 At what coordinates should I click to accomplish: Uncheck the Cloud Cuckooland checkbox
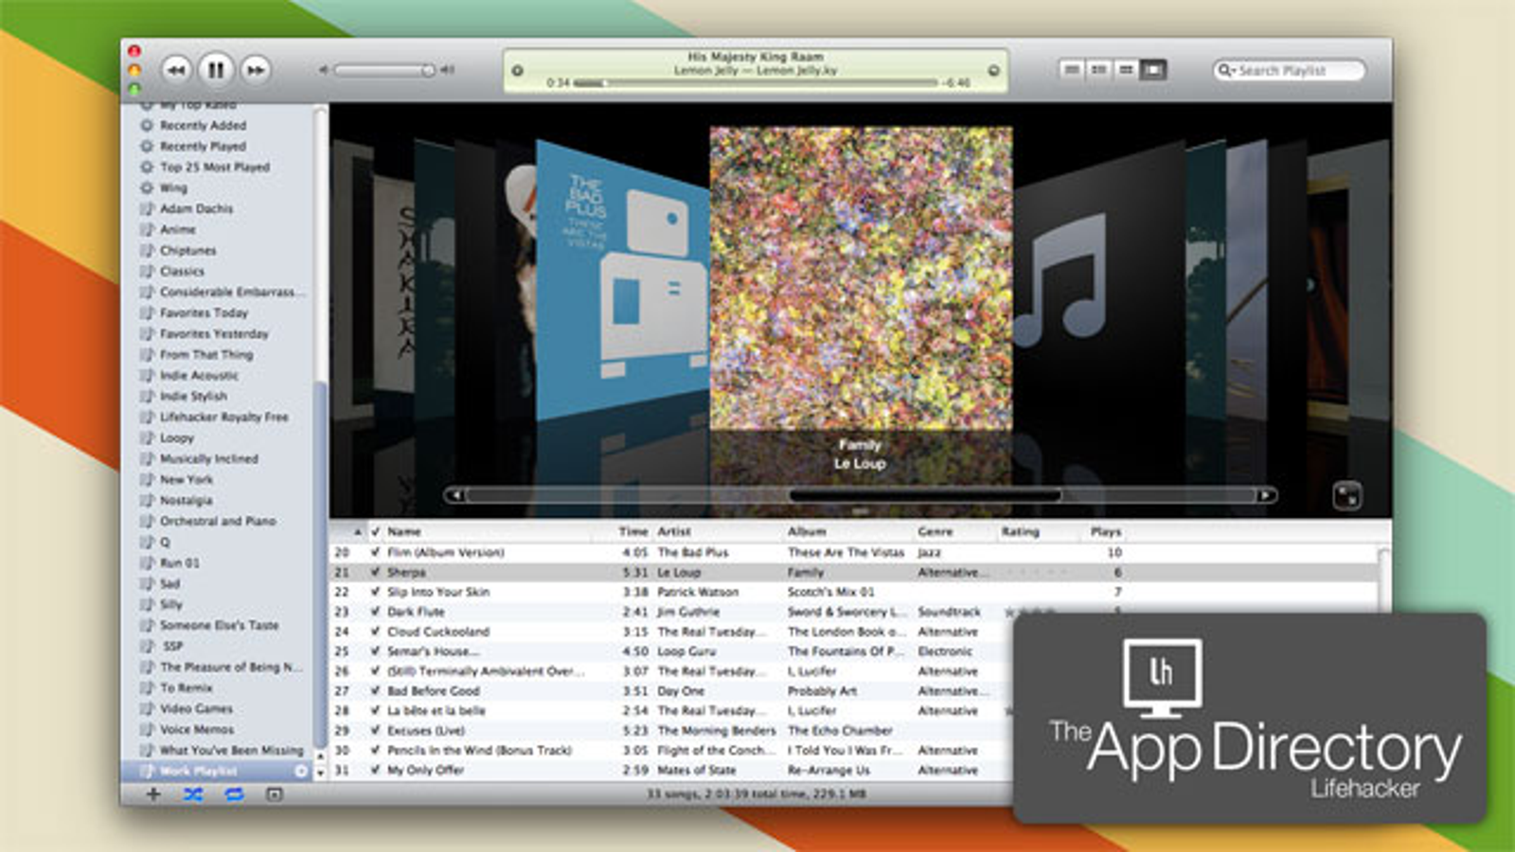pos(376,631)
